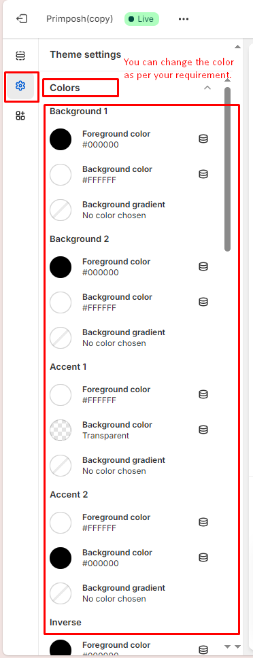Click dynamic source icon for Background 2 background color
This screenshot has height=658, width=253.
click(203, 302)
